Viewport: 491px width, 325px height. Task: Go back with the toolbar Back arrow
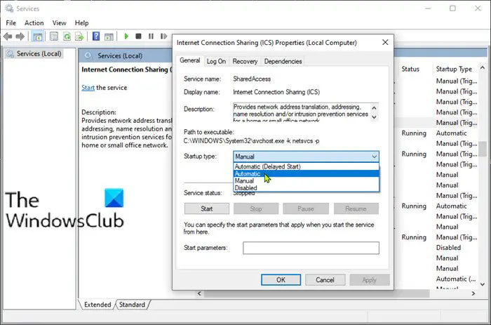pyautogui.click(x=8, y=37)
